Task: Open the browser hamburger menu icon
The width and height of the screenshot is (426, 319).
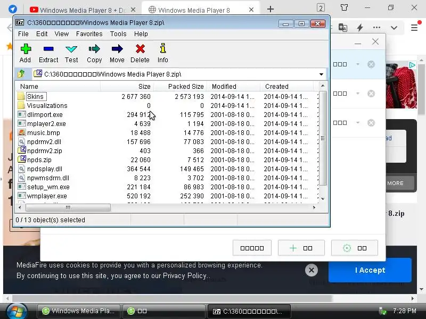Action: pyautogui.click(x=414, y=28)
